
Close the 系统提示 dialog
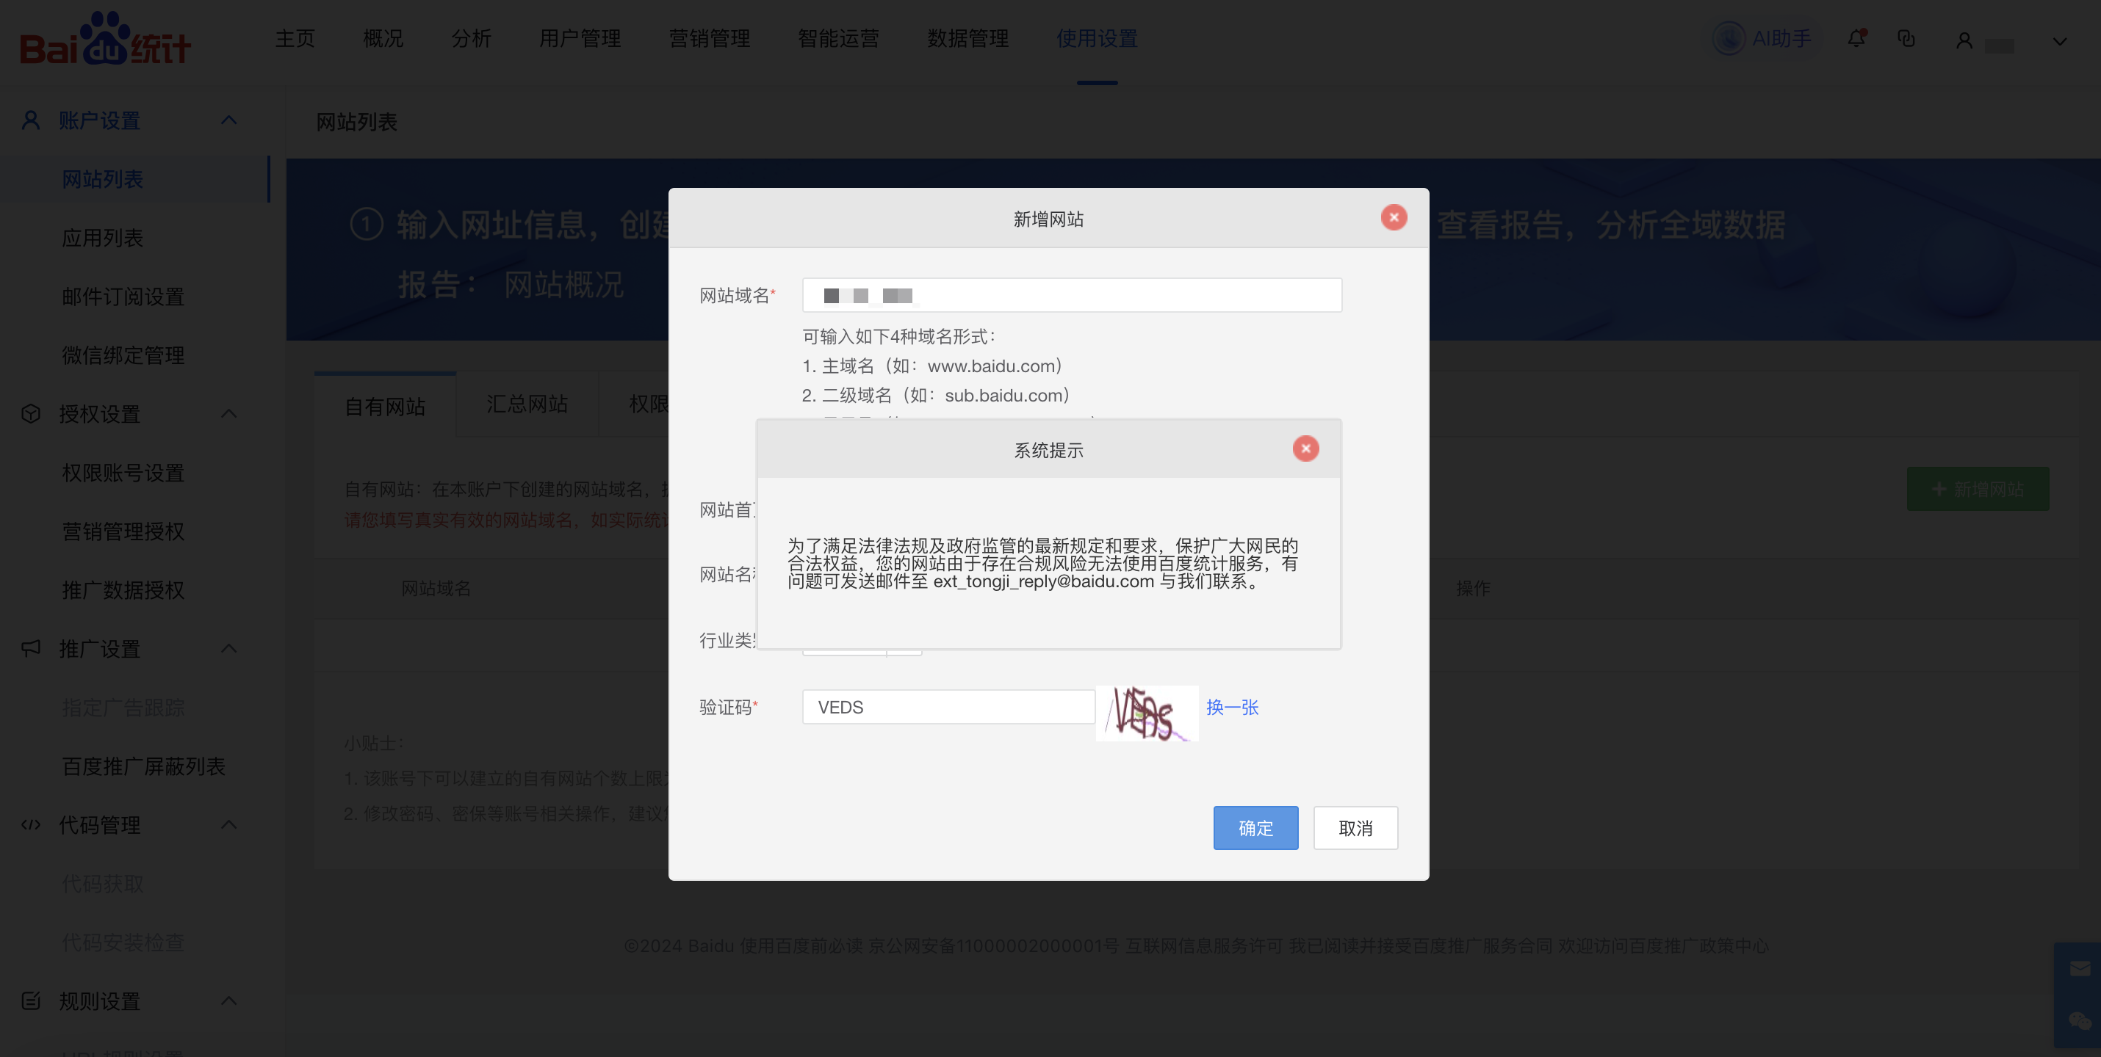click(x=1306, y=448)
